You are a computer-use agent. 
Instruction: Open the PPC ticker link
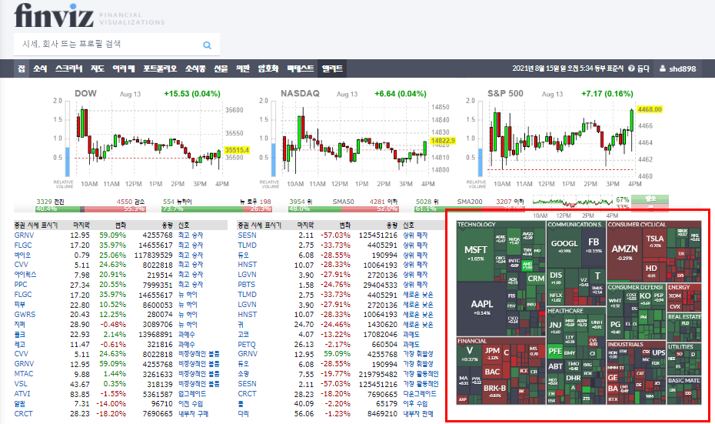[21, 285]
